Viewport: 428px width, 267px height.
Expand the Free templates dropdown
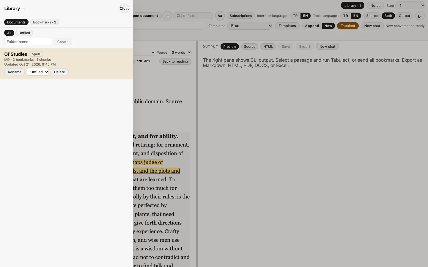250,26
